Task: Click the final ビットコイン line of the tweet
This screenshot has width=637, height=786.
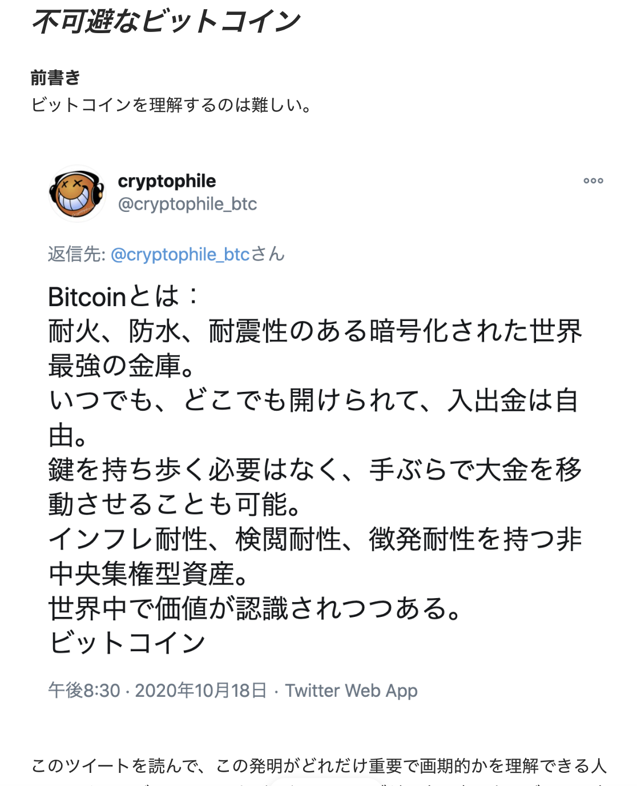Action: [x=127, y=643]
